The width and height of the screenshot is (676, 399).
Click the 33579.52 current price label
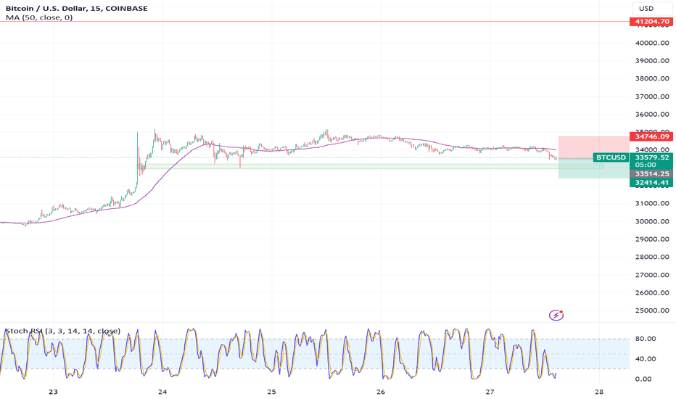651,157
